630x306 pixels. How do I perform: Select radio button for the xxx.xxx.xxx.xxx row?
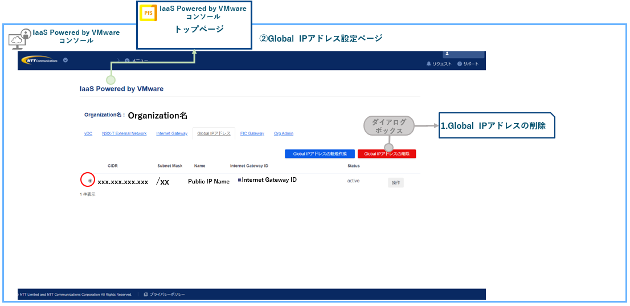(89, 181)
